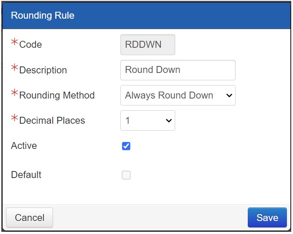Focus the Description text field
This screenshot has width=293, height=234.
click(x=177, y=70)
